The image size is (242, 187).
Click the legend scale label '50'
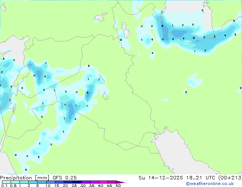click(118, 185)
